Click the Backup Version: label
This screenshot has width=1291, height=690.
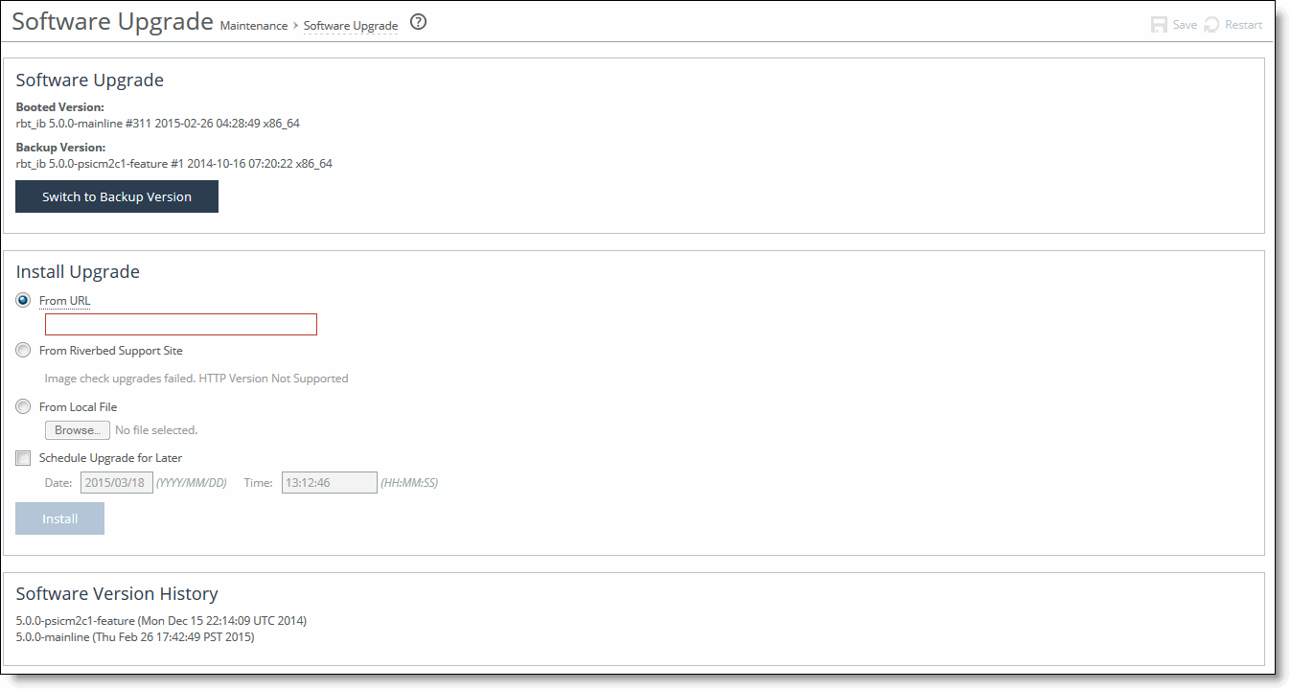coord(60,148)
